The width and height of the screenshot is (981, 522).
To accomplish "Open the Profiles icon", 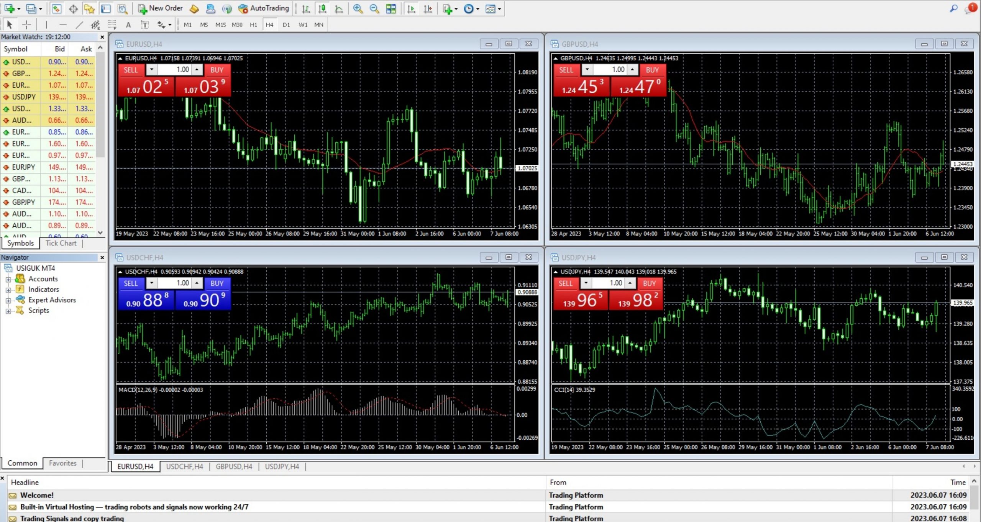I will [x=31, y=8].
